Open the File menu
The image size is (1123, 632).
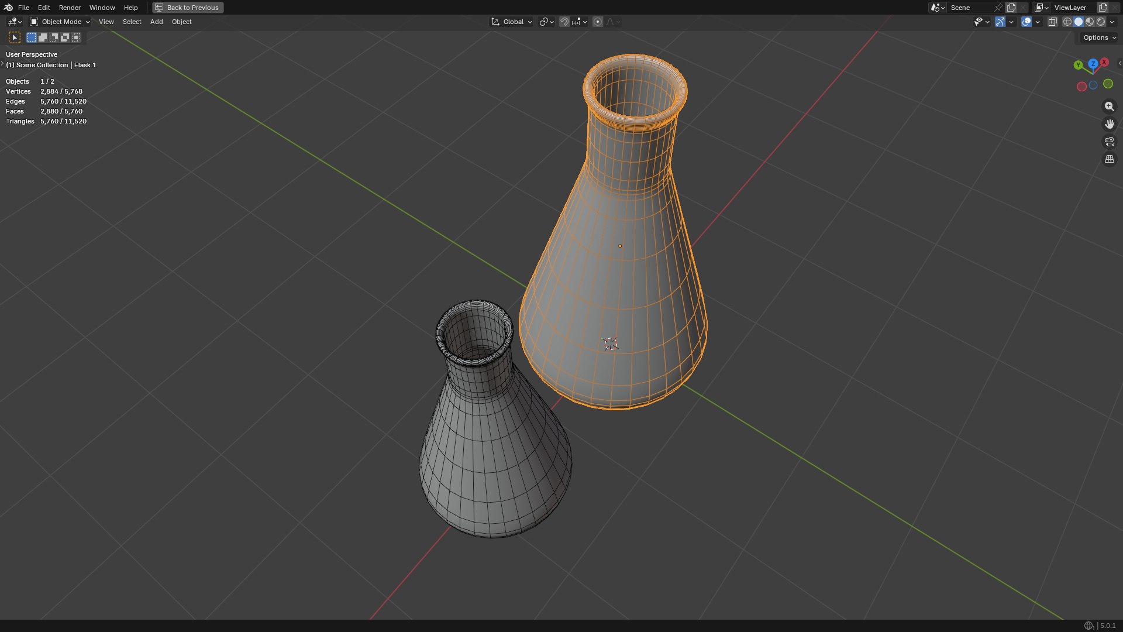point(23,8)
